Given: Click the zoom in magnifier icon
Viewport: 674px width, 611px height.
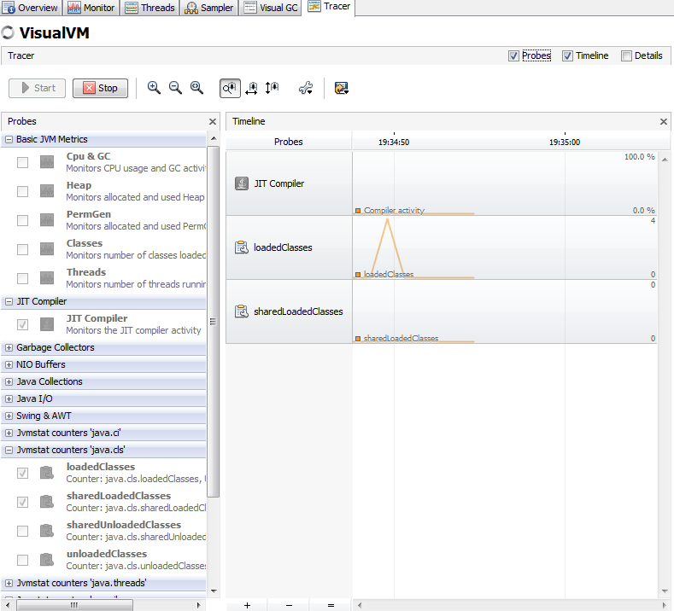Looking at the screenshot, I should [x=154, y=88].
